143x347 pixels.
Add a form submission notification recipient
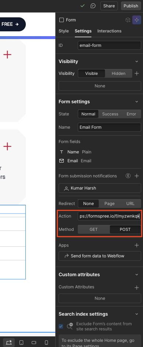pyautogui.click(x=137, y=176)
